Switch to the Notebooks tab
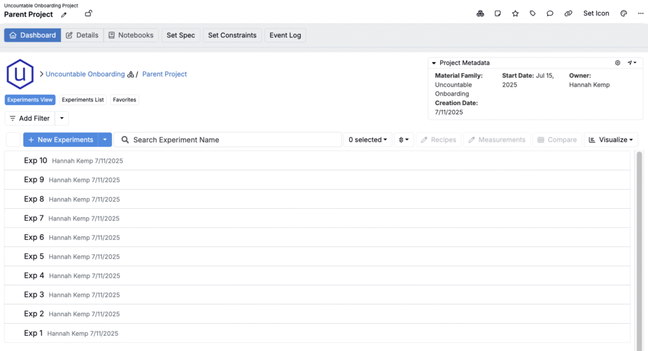This screenshot has width=648, height=351. pyautogui.click(x=131, y=35)
